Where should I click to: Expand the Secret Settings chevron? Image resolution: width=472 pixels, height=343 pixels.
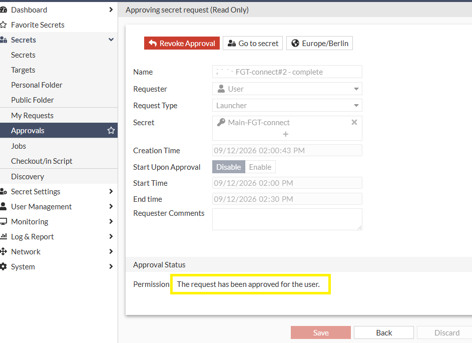111,191
